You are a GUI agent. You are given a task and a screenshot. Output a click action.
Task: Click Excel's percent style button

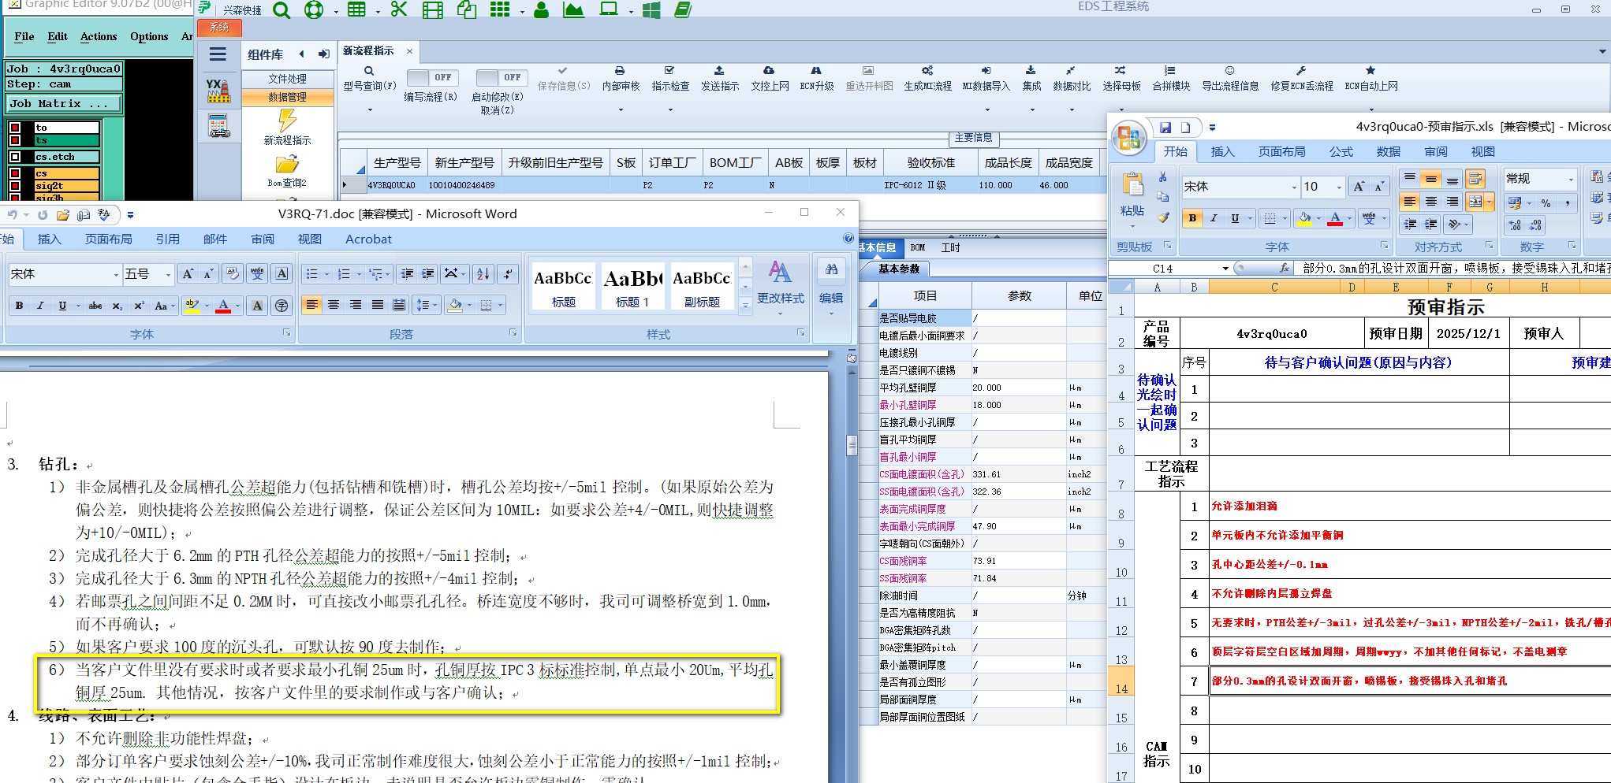point(1546,202)
